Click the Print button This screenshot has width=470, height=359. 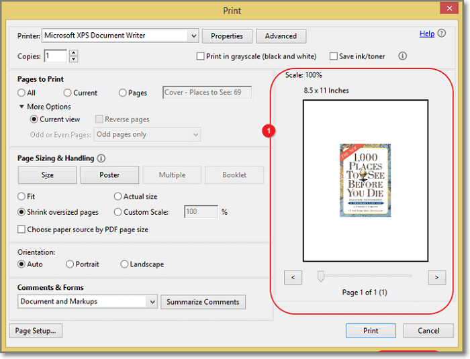[x=371, y=331]
